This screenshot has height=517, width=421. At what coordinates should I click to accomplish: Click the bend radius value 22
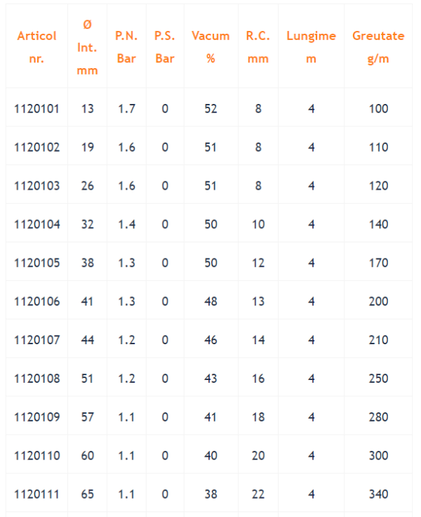[258, 495]
